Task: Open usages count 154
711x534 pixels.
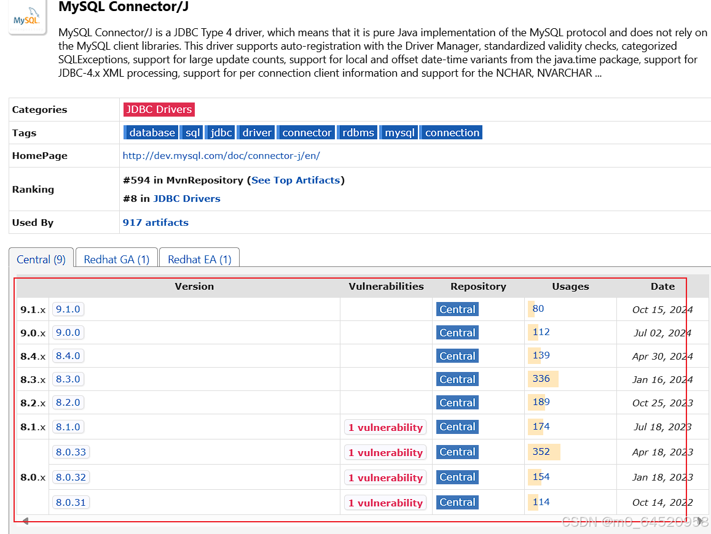Action: [541, 476]
